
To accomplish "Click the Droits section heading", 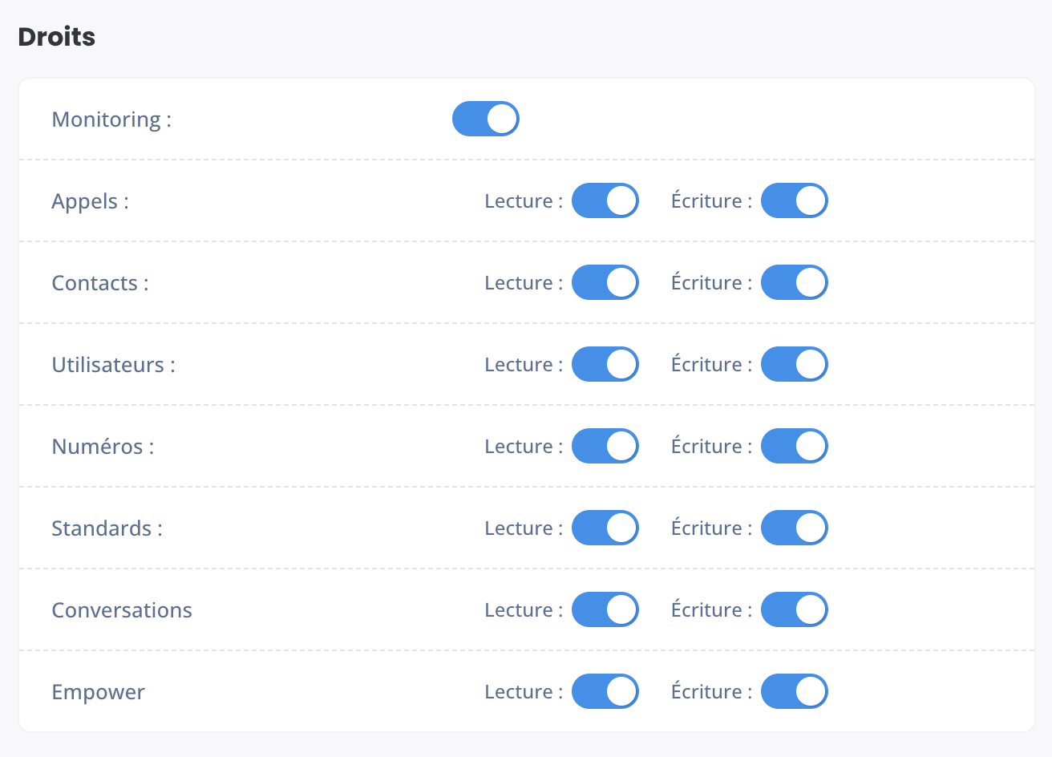I will click(57, 37).
